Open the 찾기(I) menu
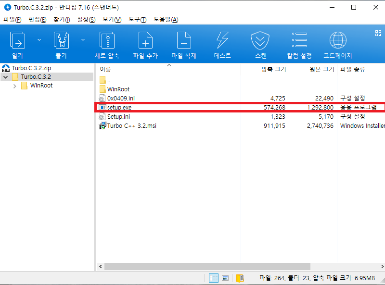The width and height of the screenshot is (385, 285). [x=62, y=20]
